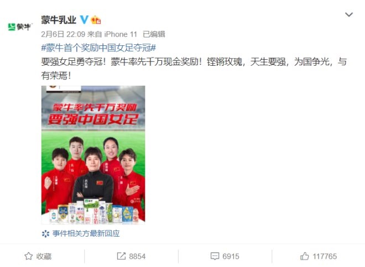Expand the post options chevron
The height and width of the screenshot is (267, 365).
(349, 15)
